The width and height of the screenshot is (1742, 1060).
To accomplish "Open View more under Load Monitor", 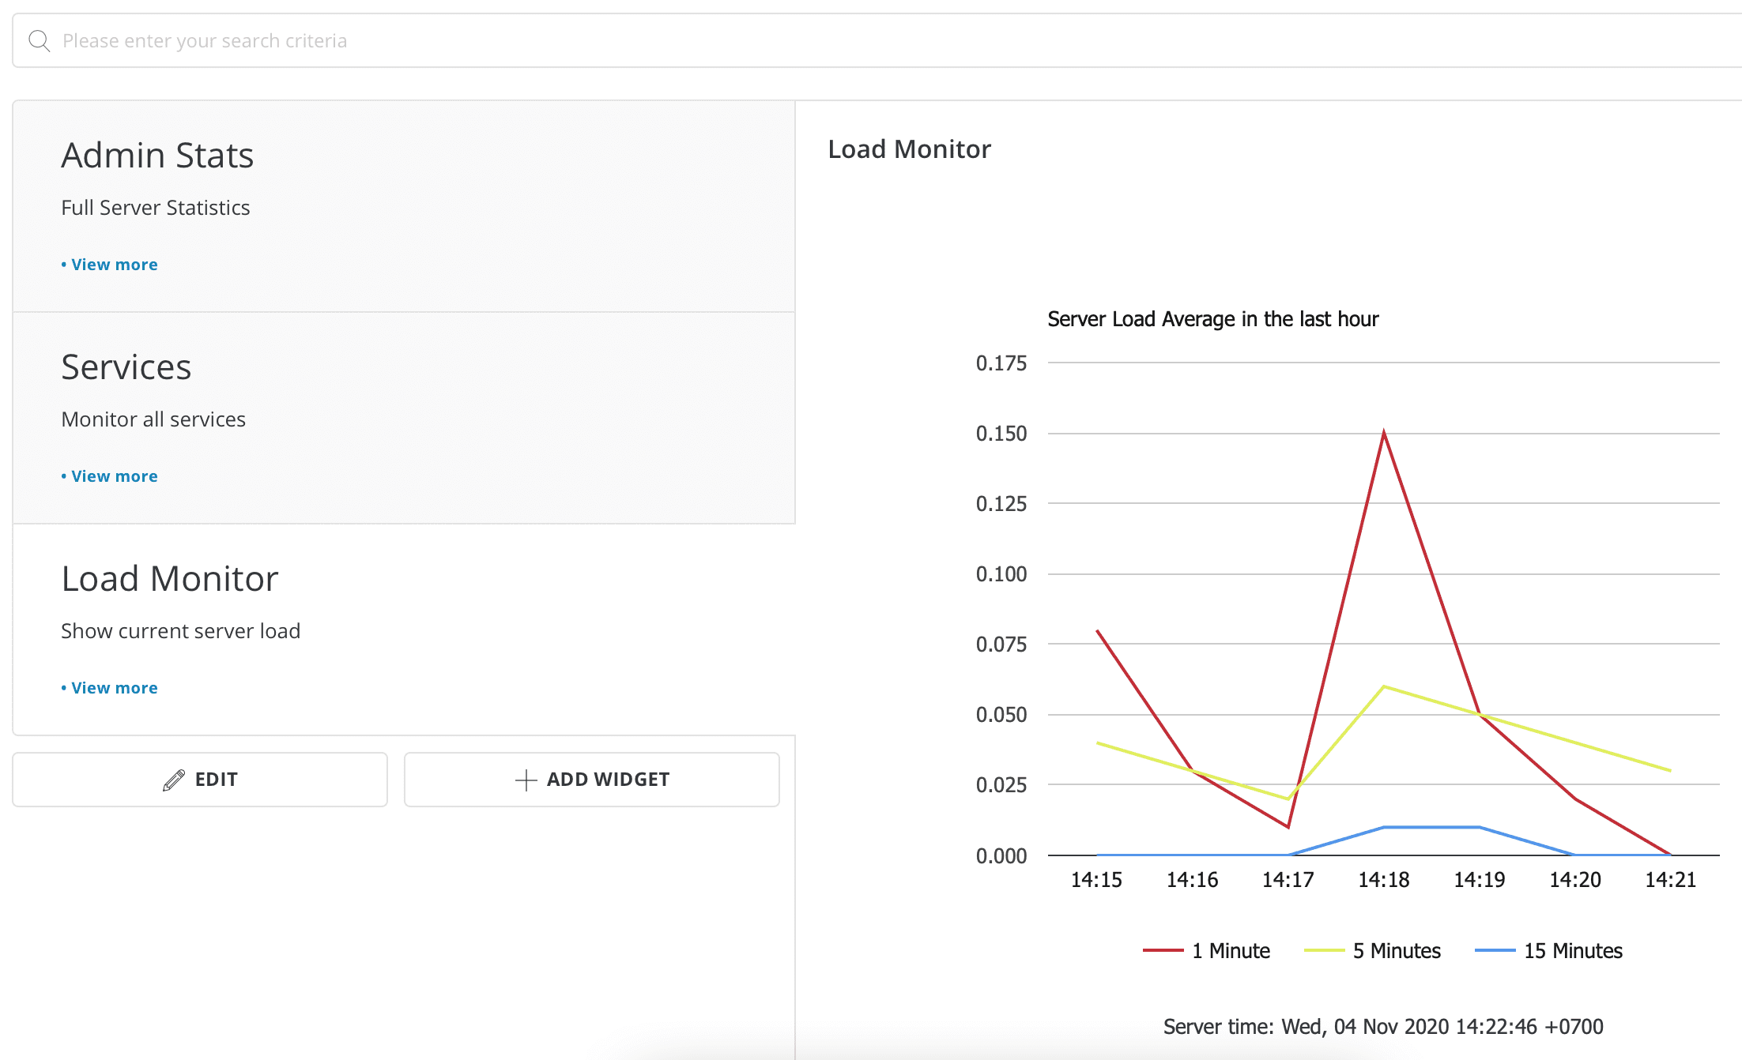I will [114, 688].
